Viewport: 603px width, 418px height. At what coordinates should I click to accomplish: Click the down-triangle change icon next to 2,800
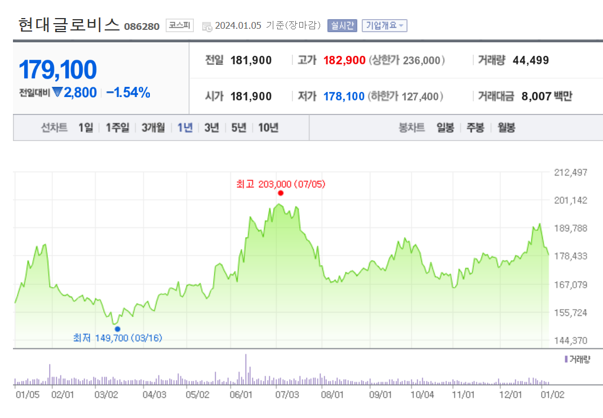click(57, 93)
